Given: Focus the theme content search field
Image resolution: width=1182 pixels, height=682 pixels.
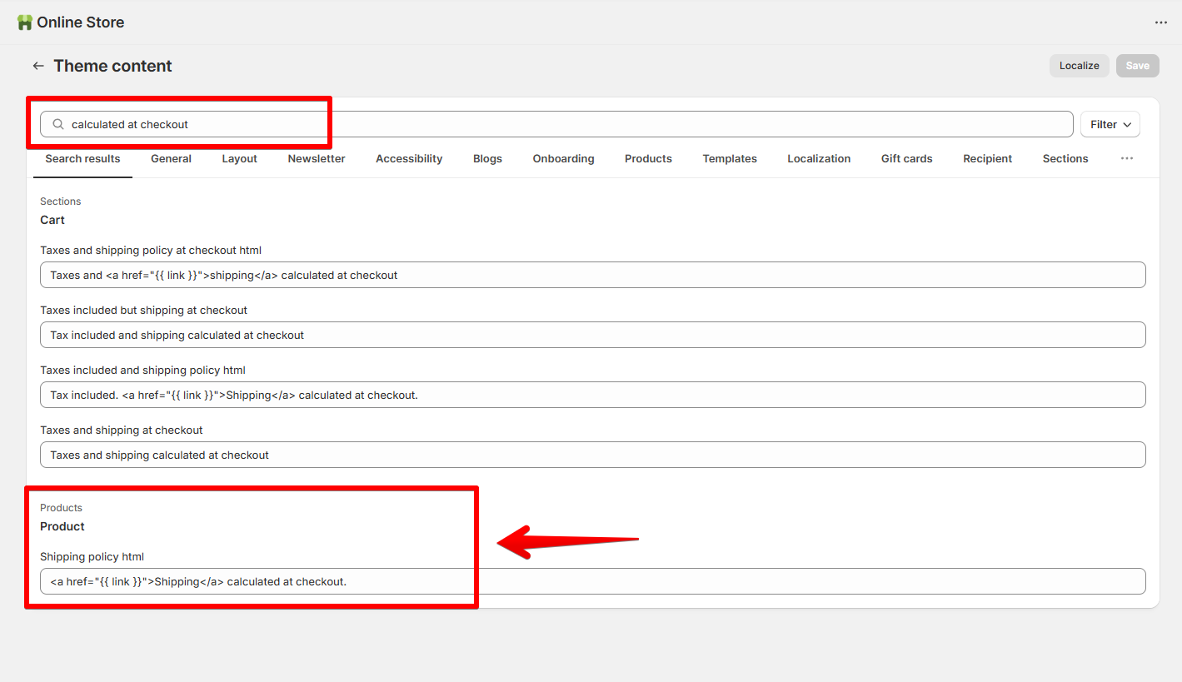Looking at the screenshot, I should pos(566,124).
